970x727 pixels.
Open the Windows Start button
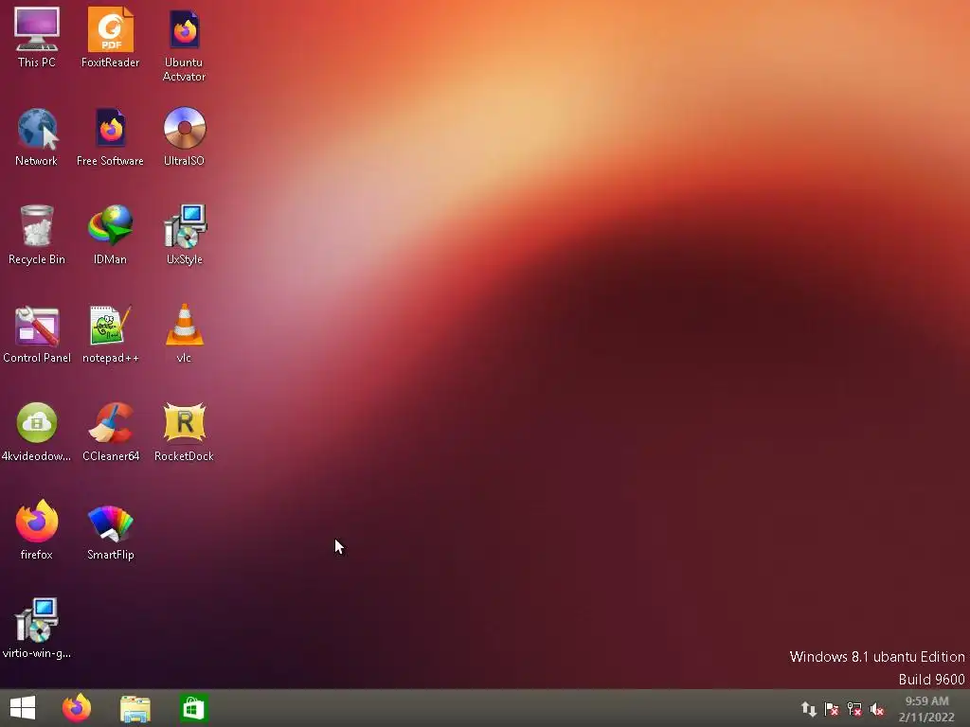(23, 708)
